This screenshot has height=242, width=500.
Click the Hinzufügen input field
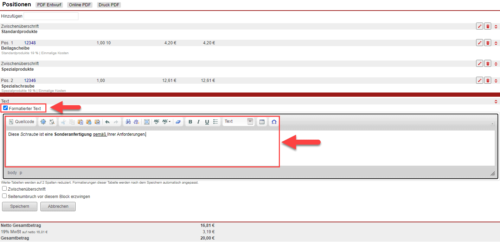tap(51, 16)
